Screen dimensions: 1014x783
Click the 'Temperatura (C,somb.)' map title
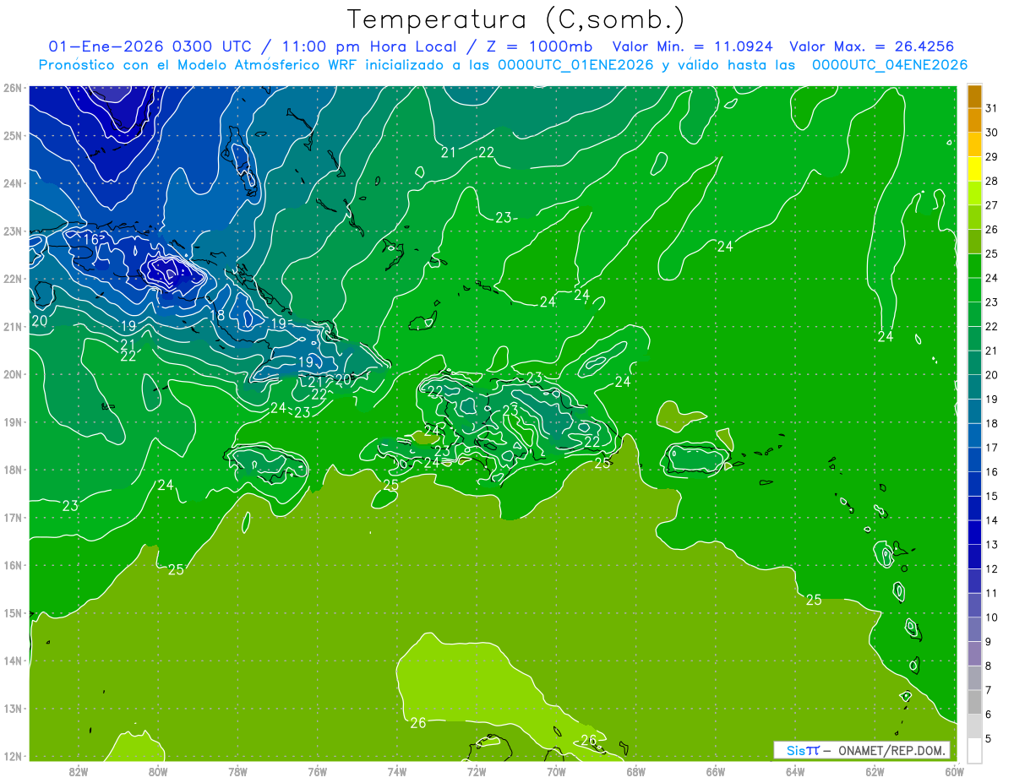pyautogui.click(x=516, y=19)
